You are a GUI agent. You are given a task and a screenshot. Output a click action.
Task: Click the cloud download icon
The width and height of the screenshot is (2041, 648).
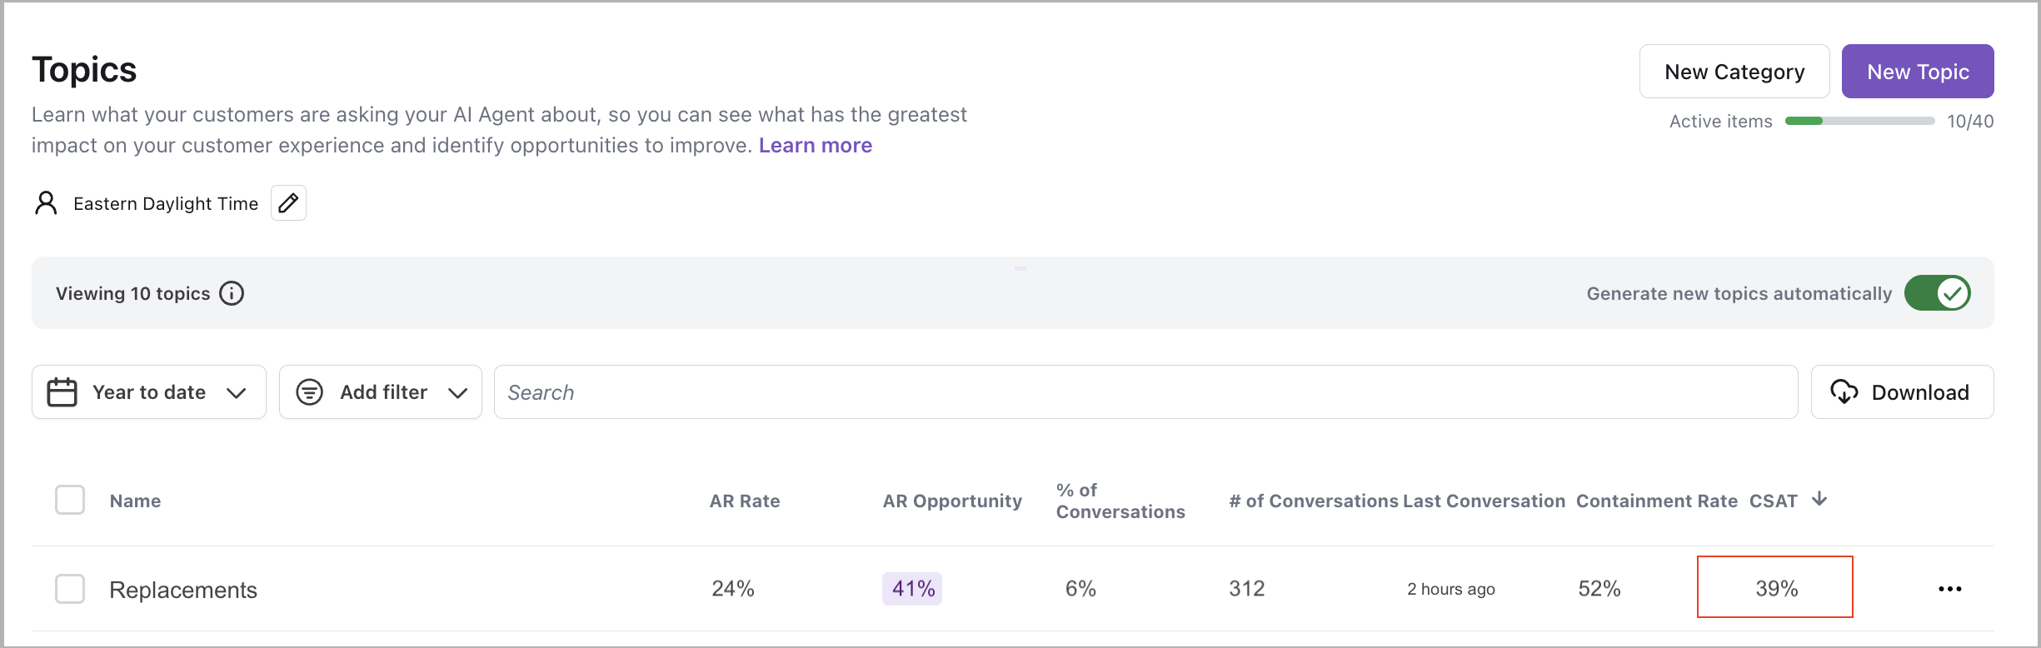[x=1844, y=392]
